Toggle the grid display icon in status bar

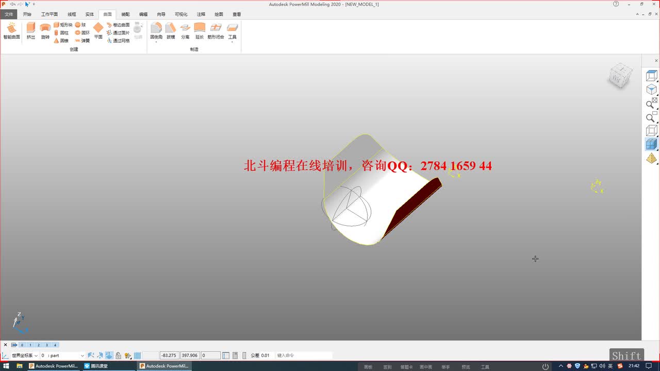137,356
